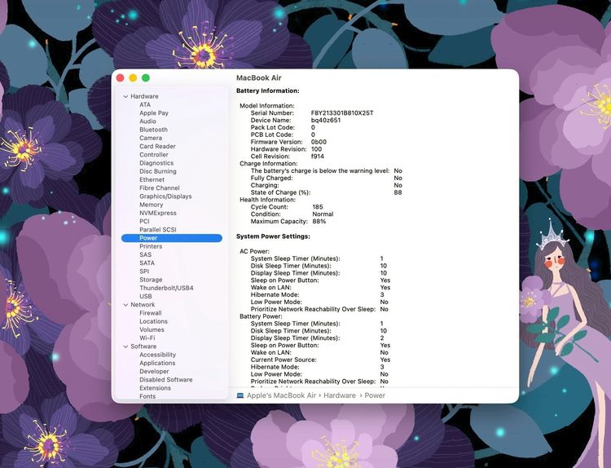Viewport: 611px width, 468px height.
Task: Choose Wi-Fi under Network
Action: click(x=147, y=338)
